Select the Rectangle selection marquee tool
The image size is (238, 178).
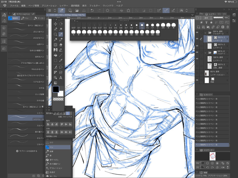(55, 60)
